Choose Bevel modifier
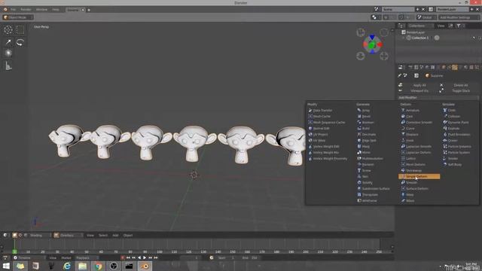482x271 pixels. [364, 117]
